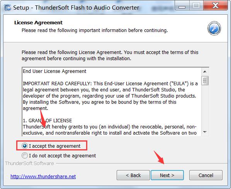231x189 pixels.
Task: Go to previous step with < Back
Action: pos(133,175)
